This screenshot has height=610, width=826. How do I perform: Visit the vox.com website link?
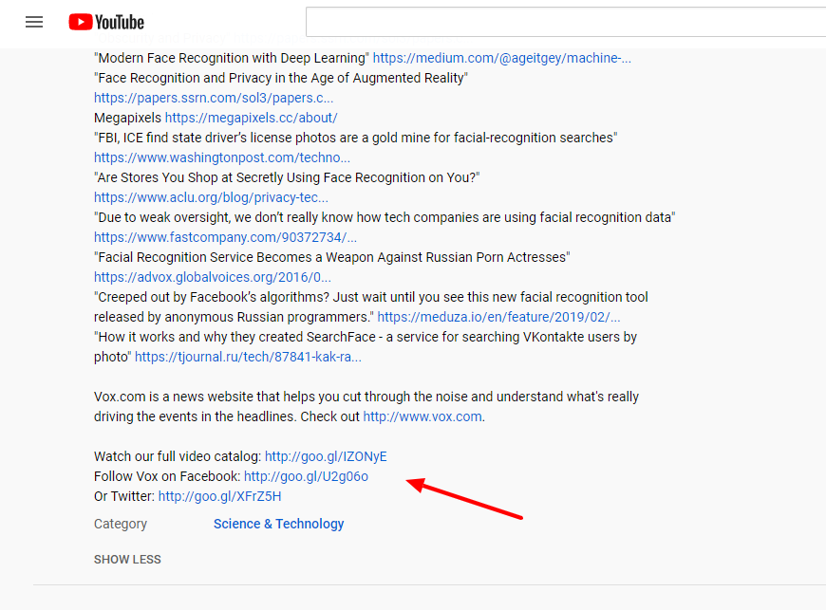coord(422,416)
